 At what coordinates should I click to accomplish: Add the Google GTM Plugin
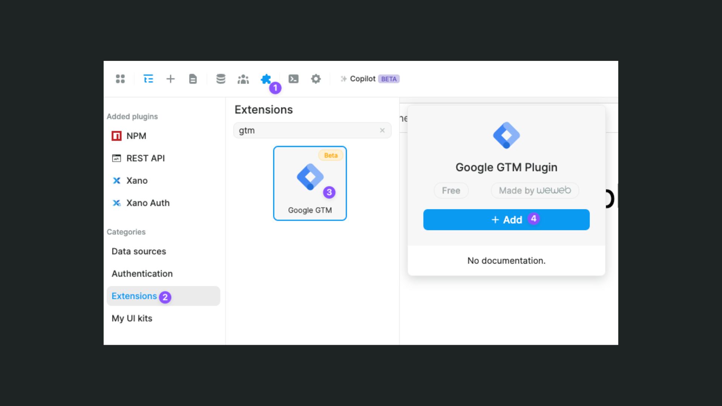click(x=506, y=220)
